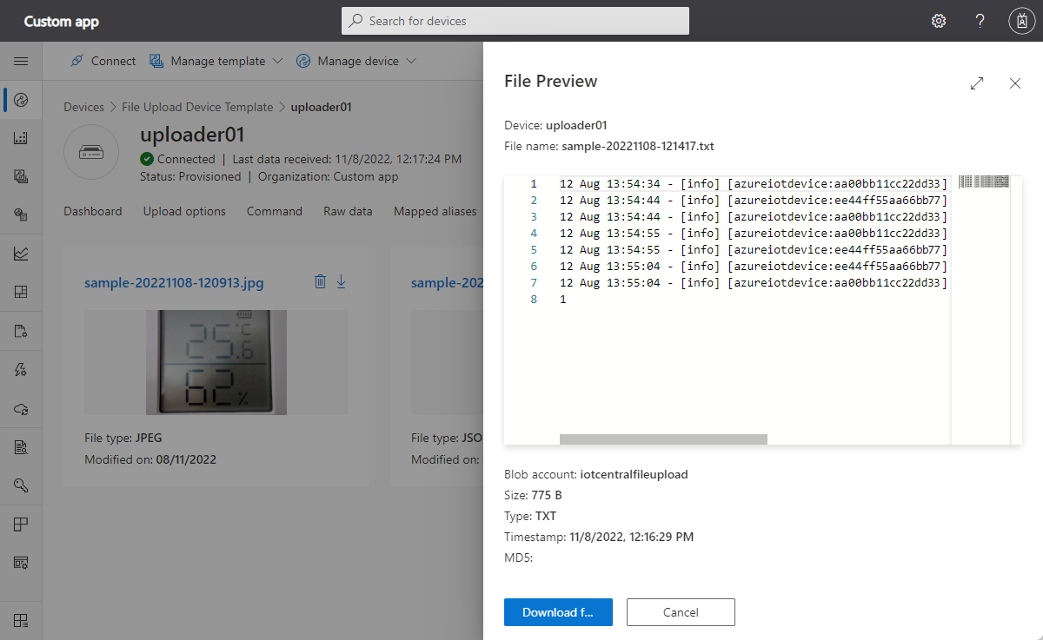Open the Manage template dropdown
The height and width of the screenshot is (640, 1043).
[216, 61]
